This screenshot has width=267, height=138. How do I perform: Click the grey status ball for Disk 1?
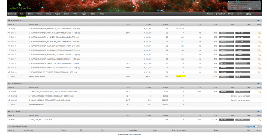10,33
